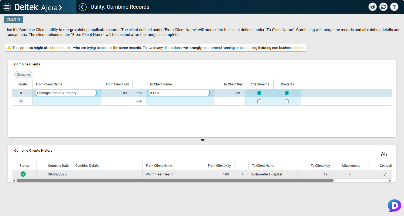This screenshot has height=216, width=404.
Task: Disable Contacts for the Chicago Transit Authority row
Action: click(287, 93)
